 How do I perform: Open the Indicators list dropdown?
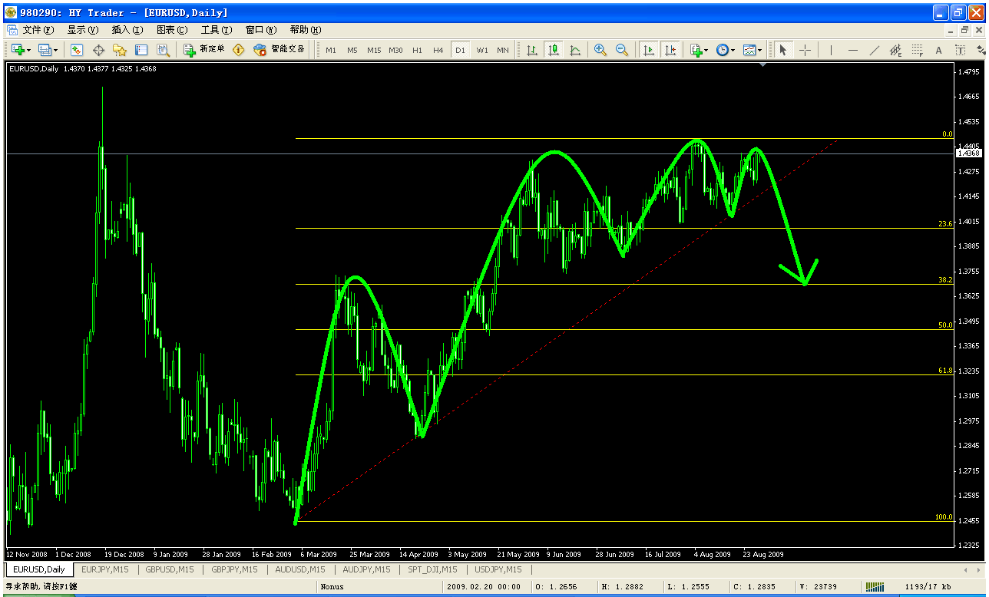click(x=699, y=50)
